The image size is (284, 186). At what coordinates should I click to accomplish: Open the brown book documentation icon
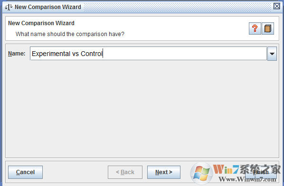[268, 28]
